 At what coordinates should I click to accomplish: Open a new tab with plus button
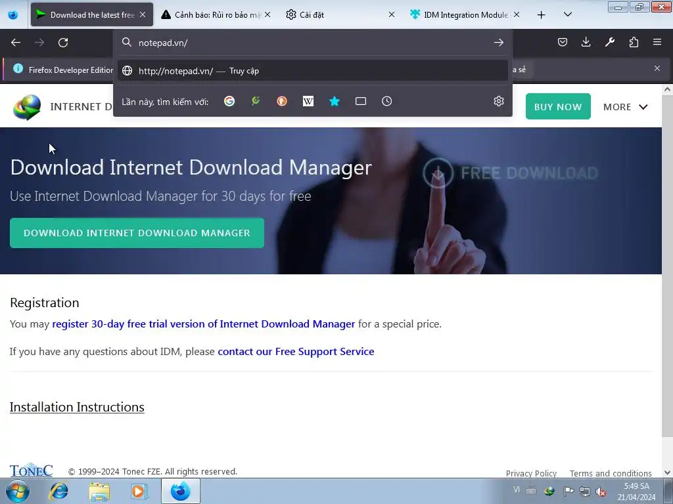pyautogui.click(x=542, y=15)
